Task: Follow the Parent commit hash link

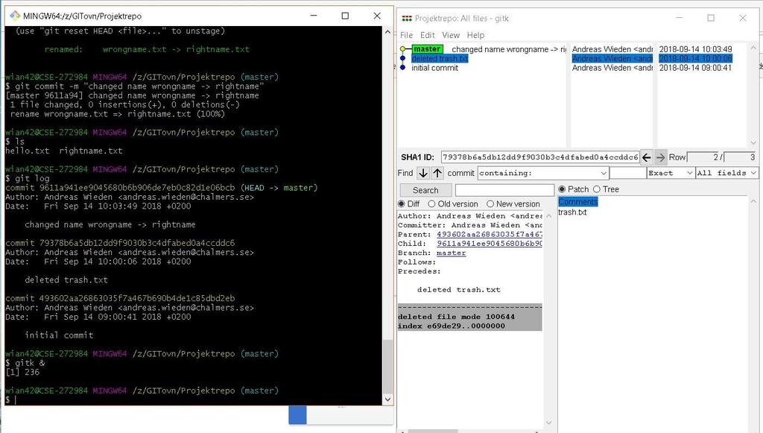Action: [x=489, y=235]
